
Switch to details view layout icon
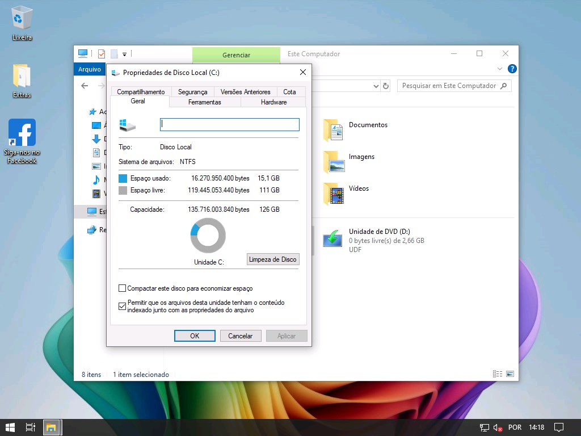(x=497, y=374)
